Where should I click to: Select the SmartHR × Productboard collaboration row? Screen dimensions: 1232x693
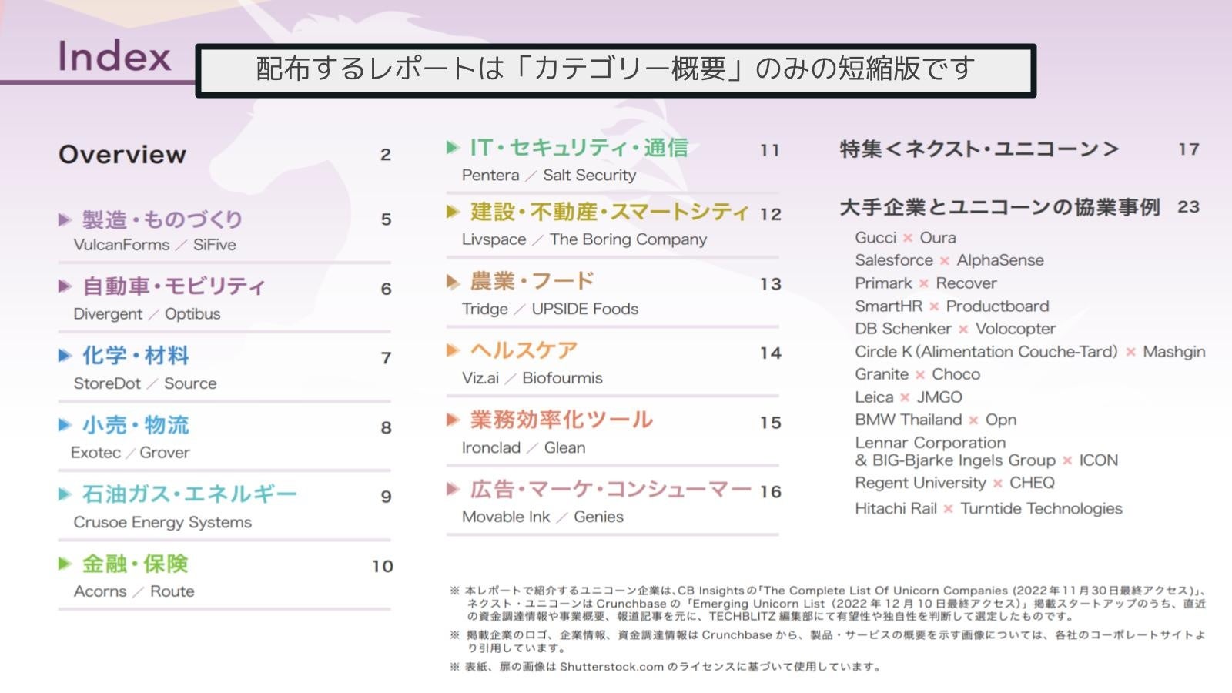click(952, 306)
